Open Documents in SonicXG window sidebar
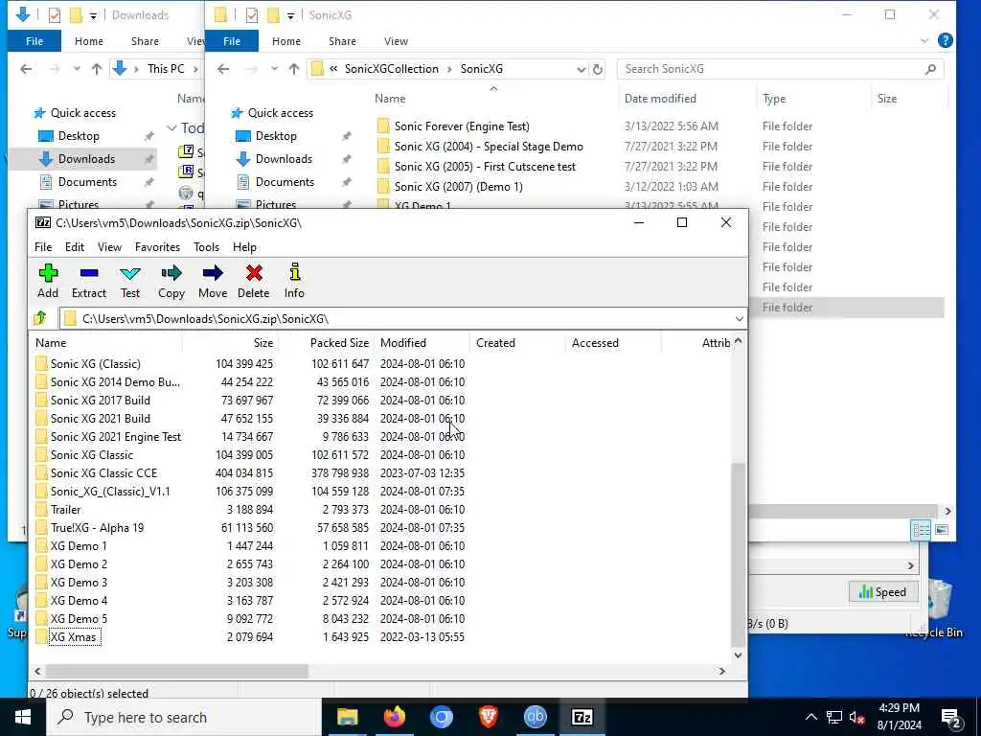 285,182
